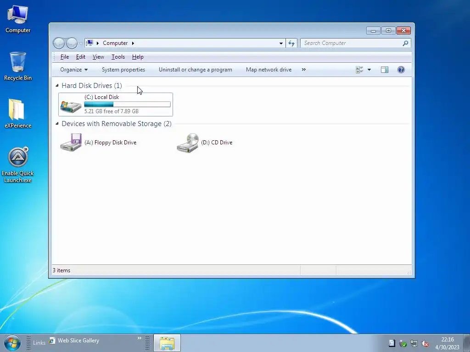Click the Windows Start orb
The image size is (470, 352).
12,343
